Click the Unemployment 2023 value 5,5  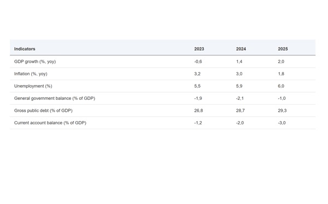pos(197,86)
